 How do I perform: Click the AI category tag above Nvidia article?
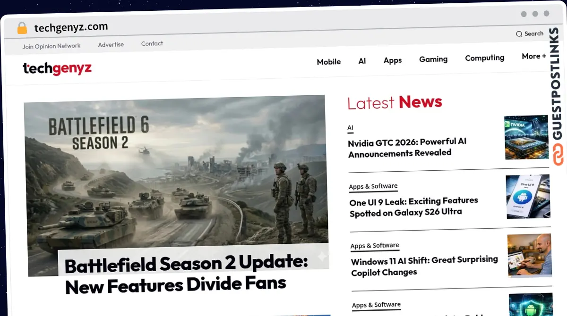[350, 128]
